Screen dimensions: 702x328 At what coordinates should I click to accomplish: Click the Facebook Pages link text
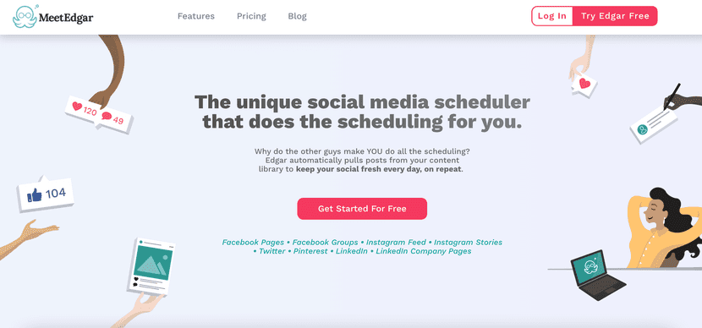[253, 243]
